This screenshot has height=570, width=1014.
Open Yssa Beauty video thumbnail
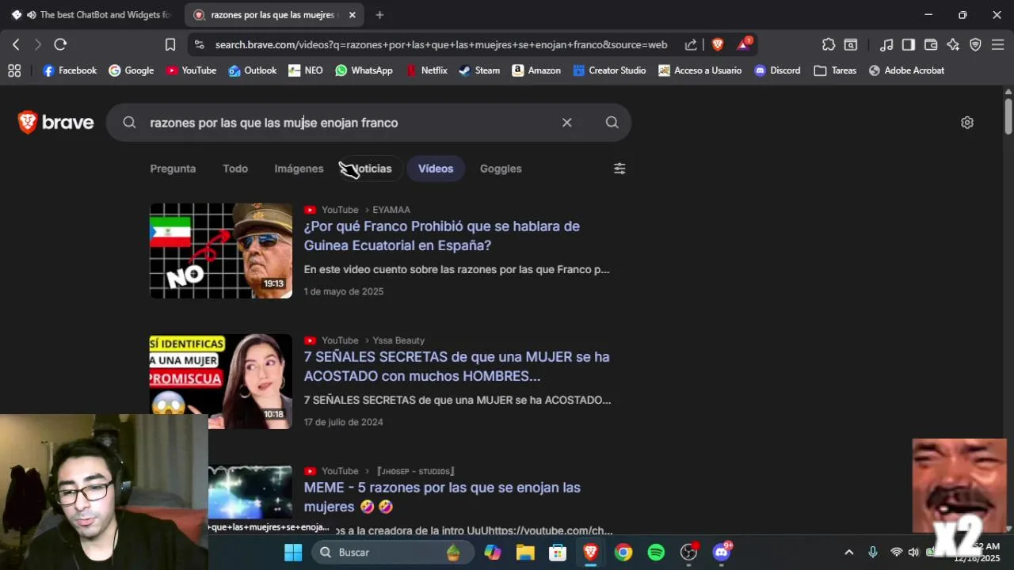click(221, 382)
